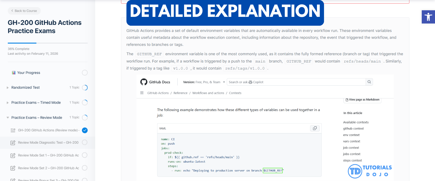Image resolution: width=435 pixels, height=181 pixels.
Task: Open Practice Exams – Timed Mode title
Action: click(36, 102)
